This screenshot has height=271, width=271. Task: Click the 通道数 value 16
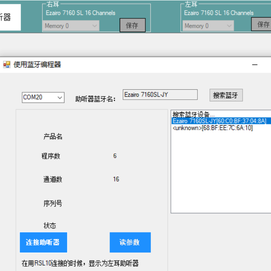[116, 179]
